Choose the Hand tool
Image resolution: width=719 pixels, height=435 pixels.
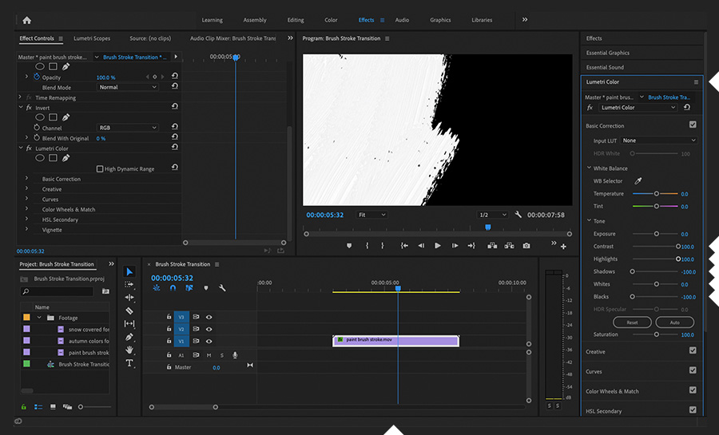coord(130,350)
